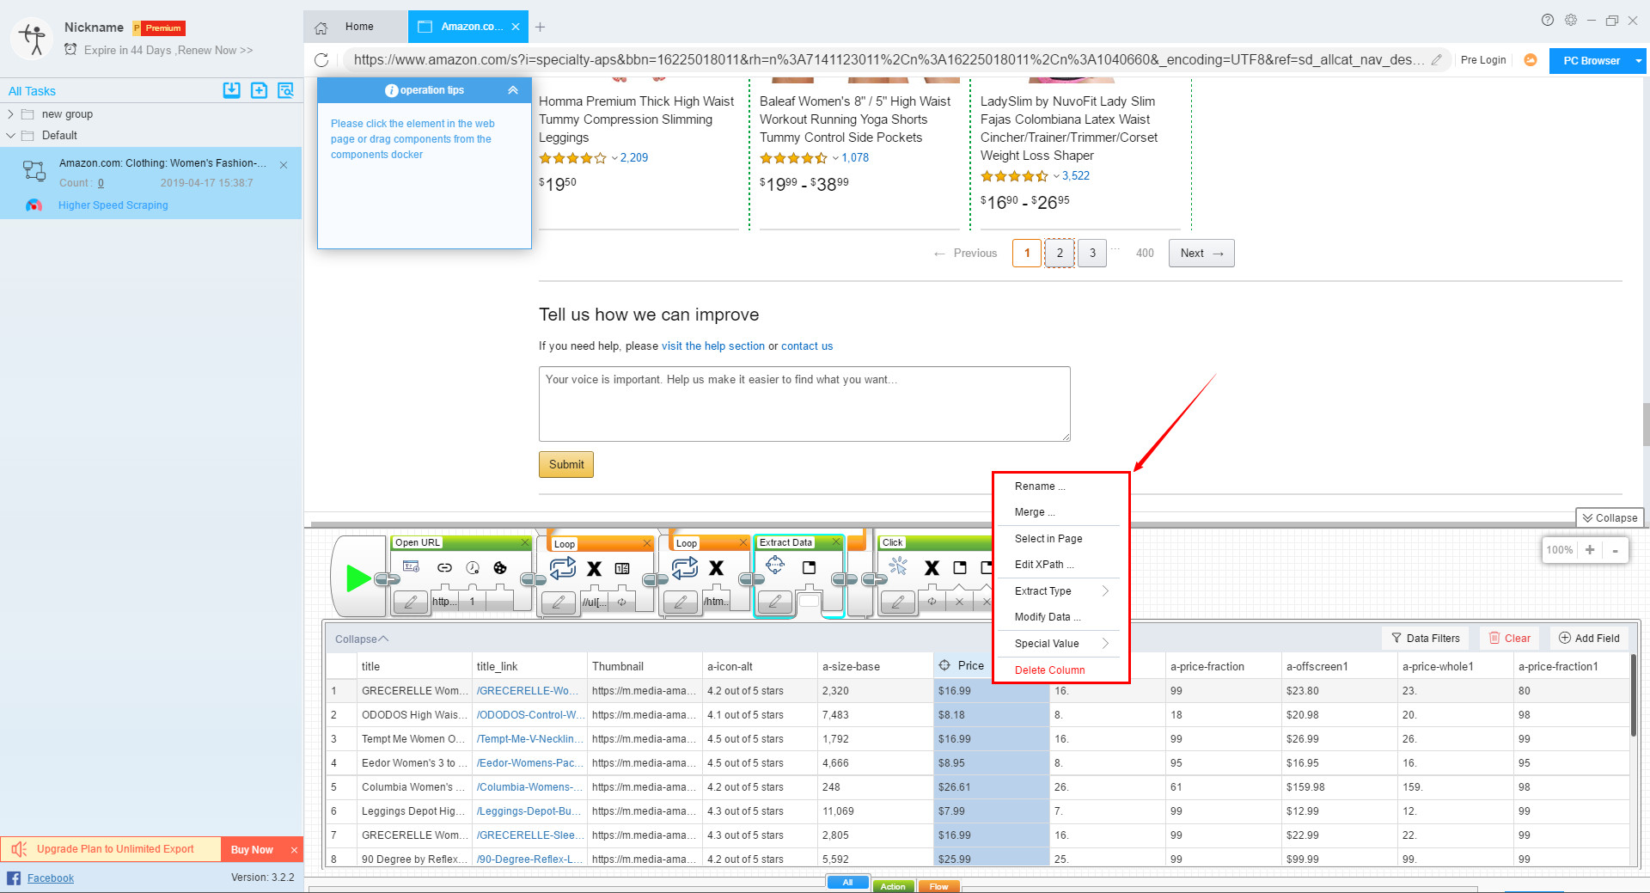Open the PC Browser dropdown arrow
This screenshot has height=893, width=1650.
point(1639,61)
